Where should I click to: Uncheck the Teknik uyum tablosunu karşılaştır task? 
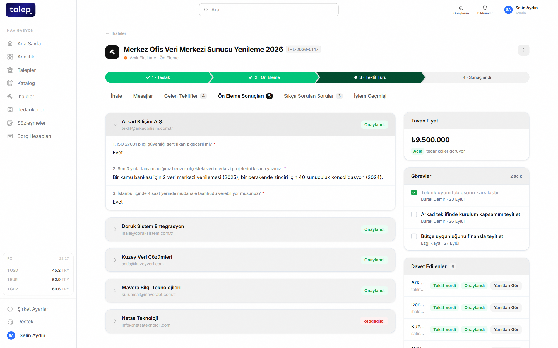(x=414, y=192)
